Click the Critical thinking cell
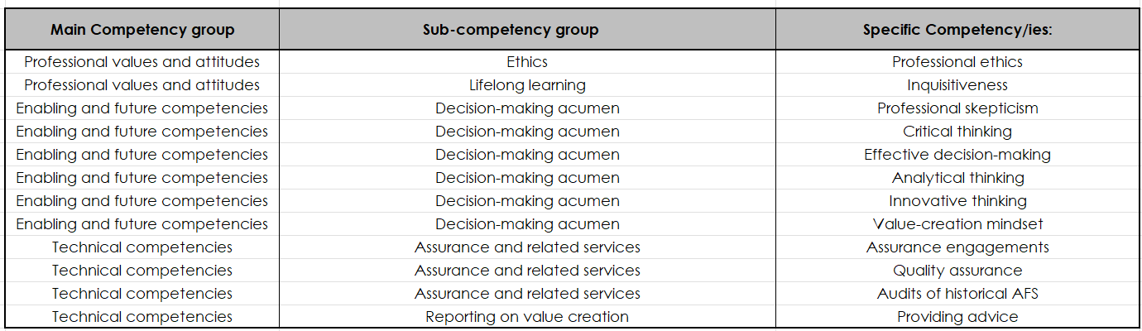This screenshot has width=1142, height=331. click(957, 132)
